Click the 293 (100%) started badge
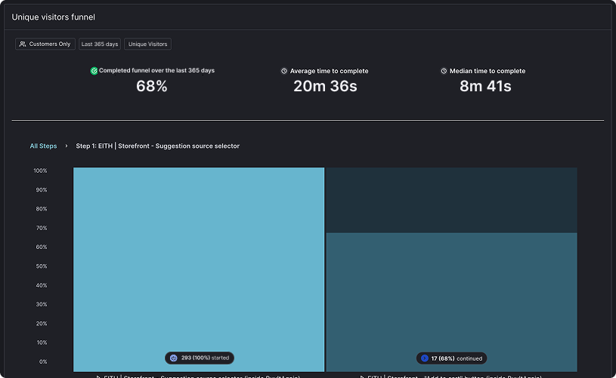This screenshot has width=616, height=378. [200, 358]
